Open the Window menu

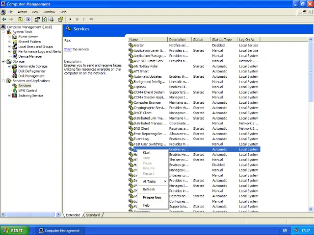click(x=49, y=12)
